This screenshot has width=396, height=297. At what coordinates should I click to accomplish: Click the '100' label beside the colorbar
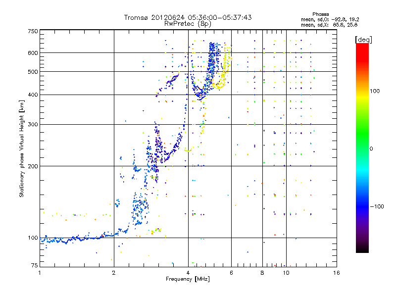click(375, 91)
